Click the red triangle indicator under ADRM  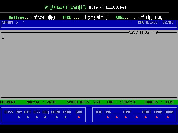(168, 117)
